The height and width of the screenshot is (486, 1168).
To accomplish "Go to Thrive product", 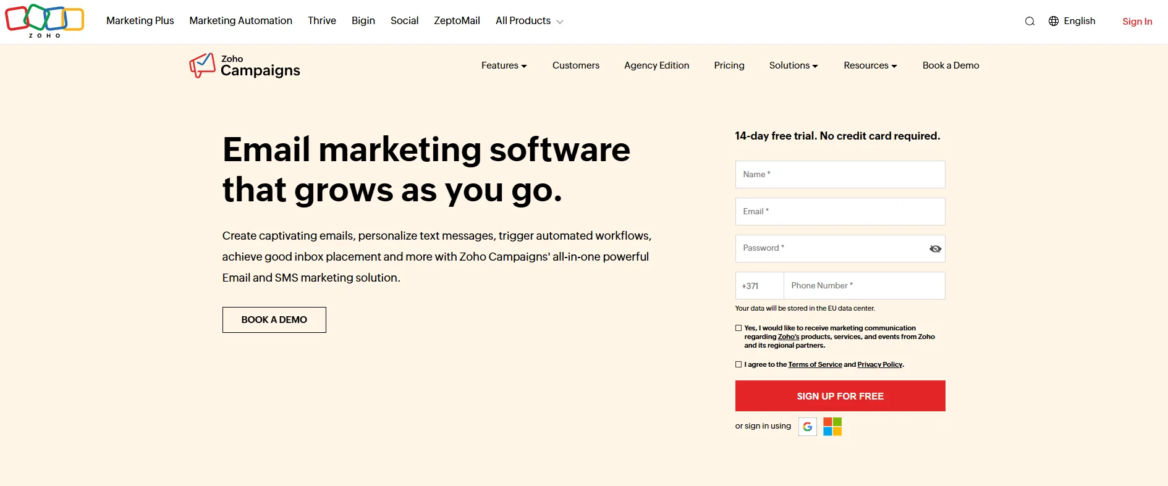I will [322, 21].
